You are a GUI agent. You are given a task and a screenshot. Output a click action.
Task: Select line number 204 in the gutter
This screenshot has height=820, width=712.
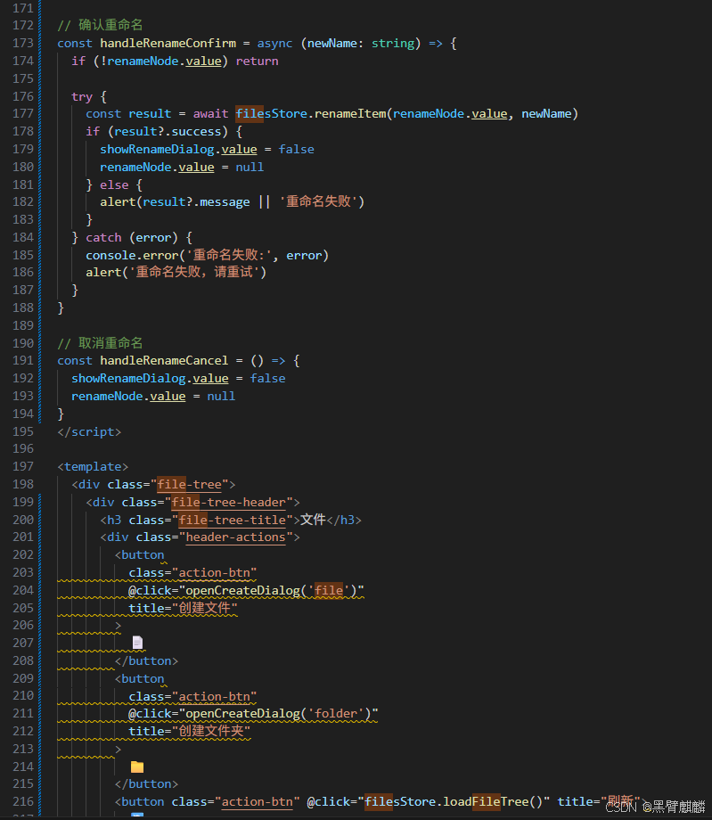tap(23, 591)
